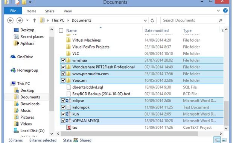Open the View ribbon tab
The image size is (233, 143).
click(x=68, y=11)
